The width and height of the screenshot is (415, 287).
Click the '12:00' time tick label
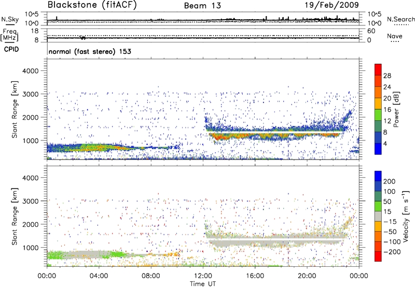[203, 276]
